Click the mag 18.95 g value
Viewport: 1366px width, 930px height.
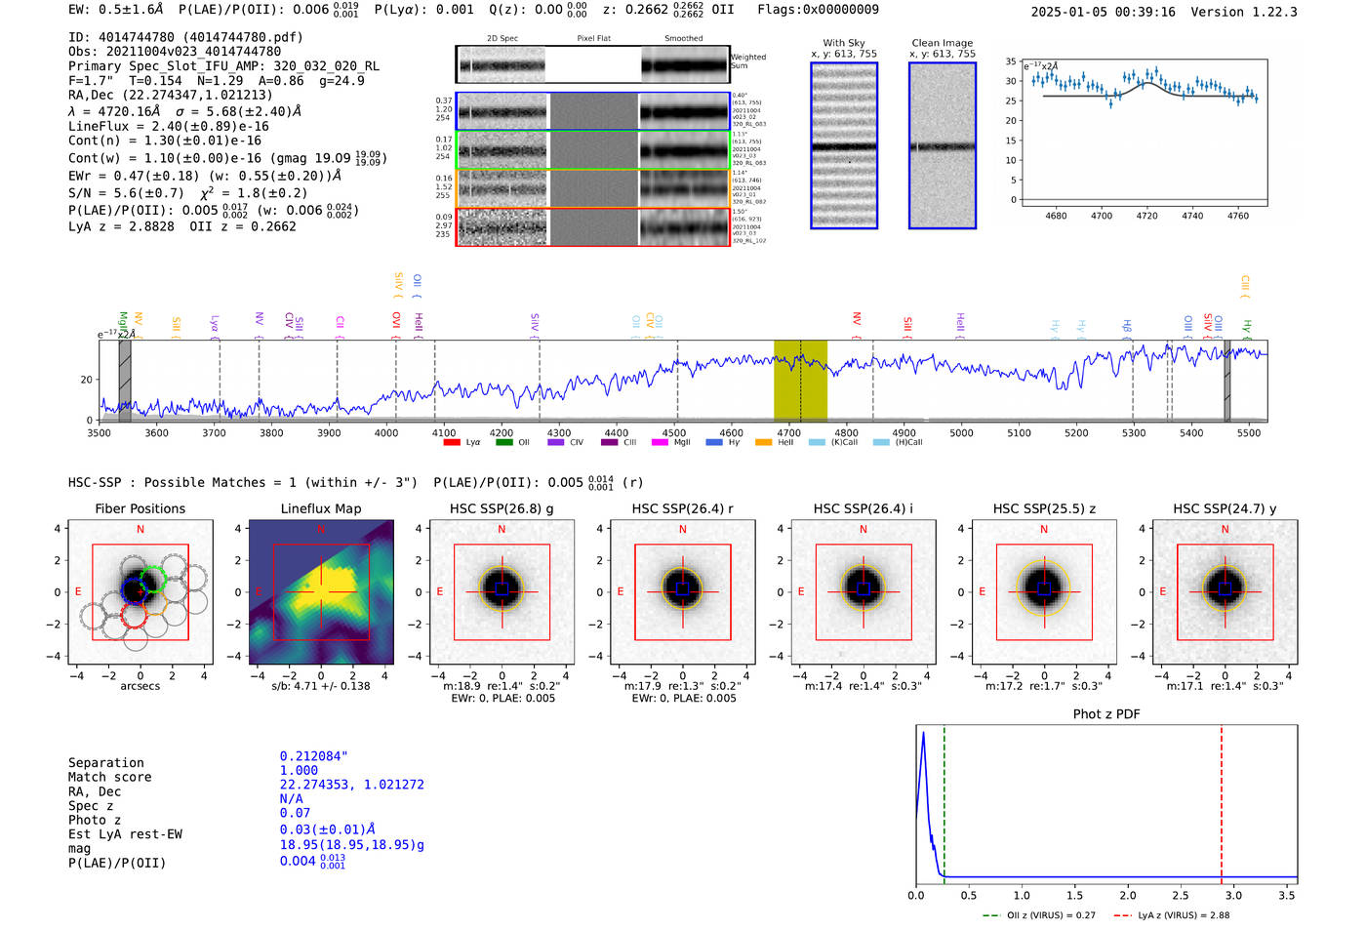352,845
